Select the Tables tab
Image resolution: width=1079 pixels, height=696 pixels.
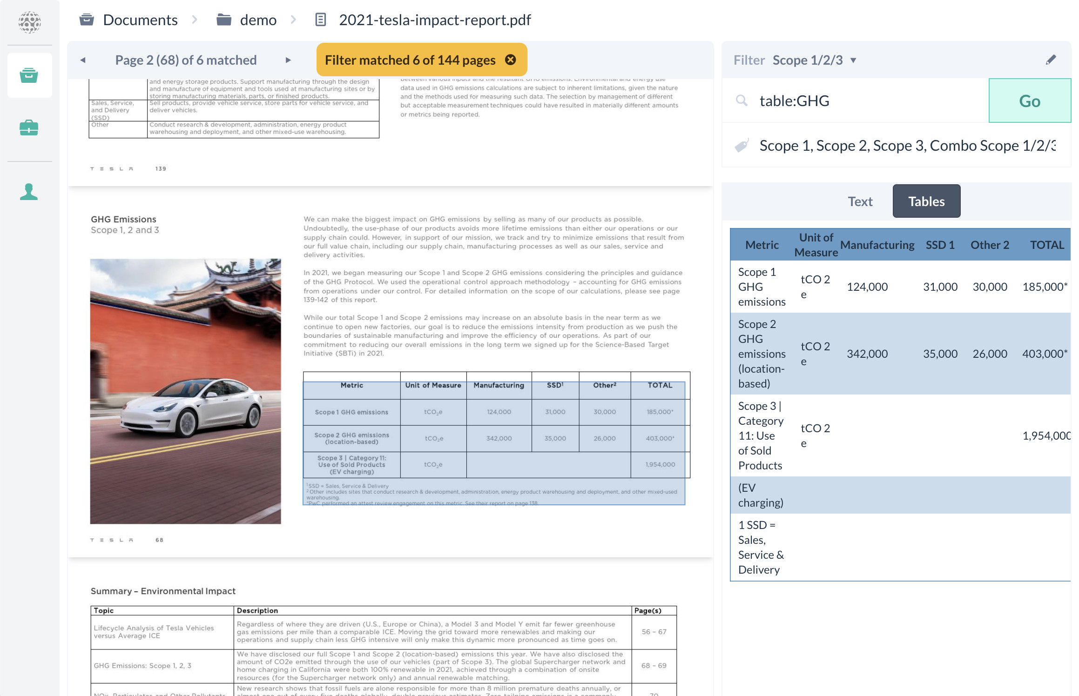(926, 201)
